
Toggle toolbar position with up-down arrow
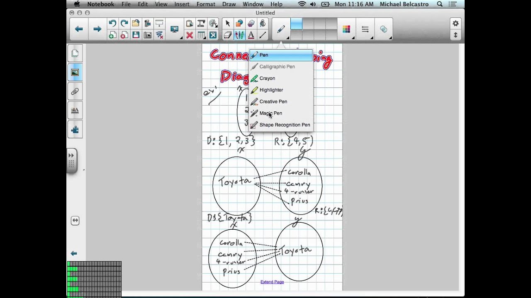(x=455, y=35)
